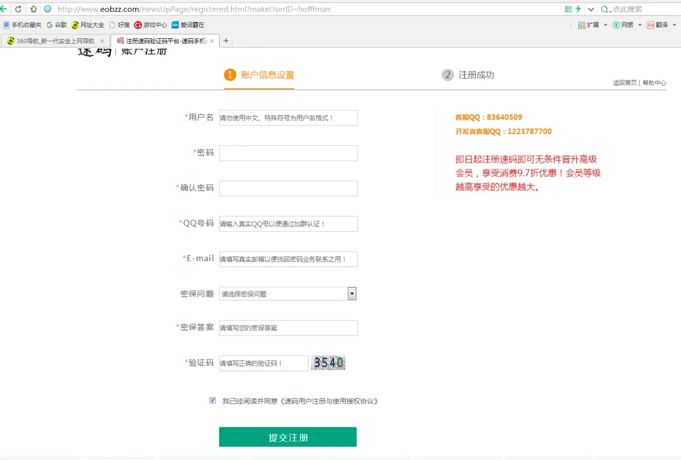Click the captcha image 3540 to refresh
681x460 pixels.
point(328,363)
